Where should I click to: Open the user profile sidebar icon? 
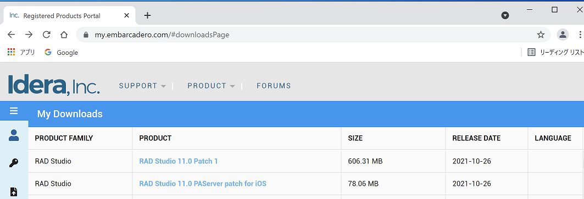pos(14,135)
